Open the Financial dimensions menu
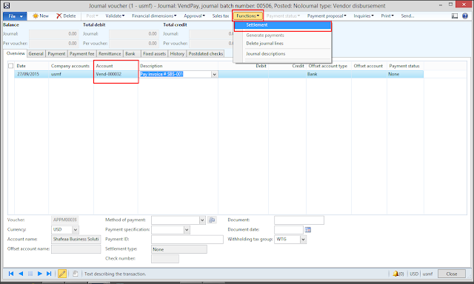Screen dimensions: 474x284 coord(154,16)
